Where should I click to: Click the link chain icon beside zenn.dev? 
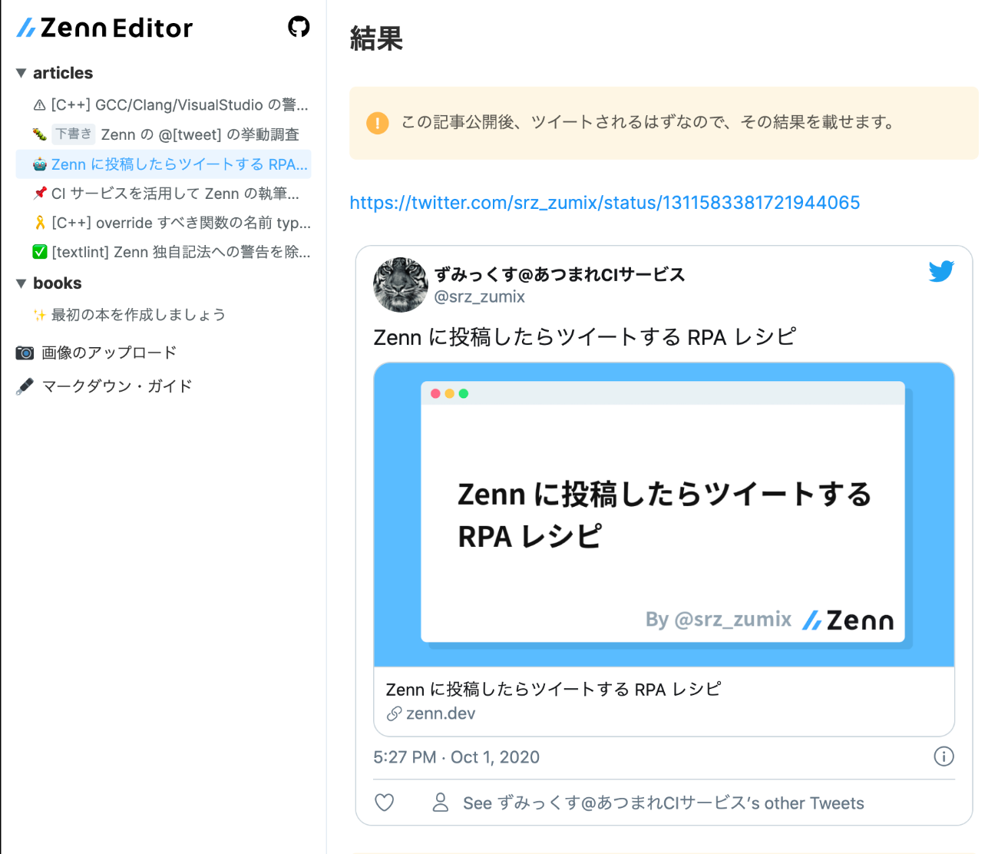point(395,713)
